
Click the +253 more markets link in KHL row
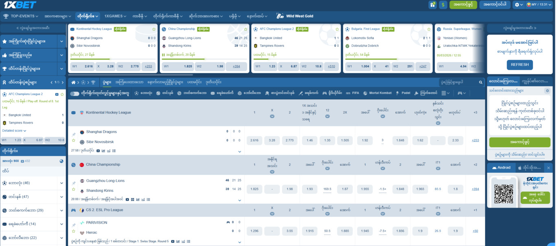coord(475,140)
